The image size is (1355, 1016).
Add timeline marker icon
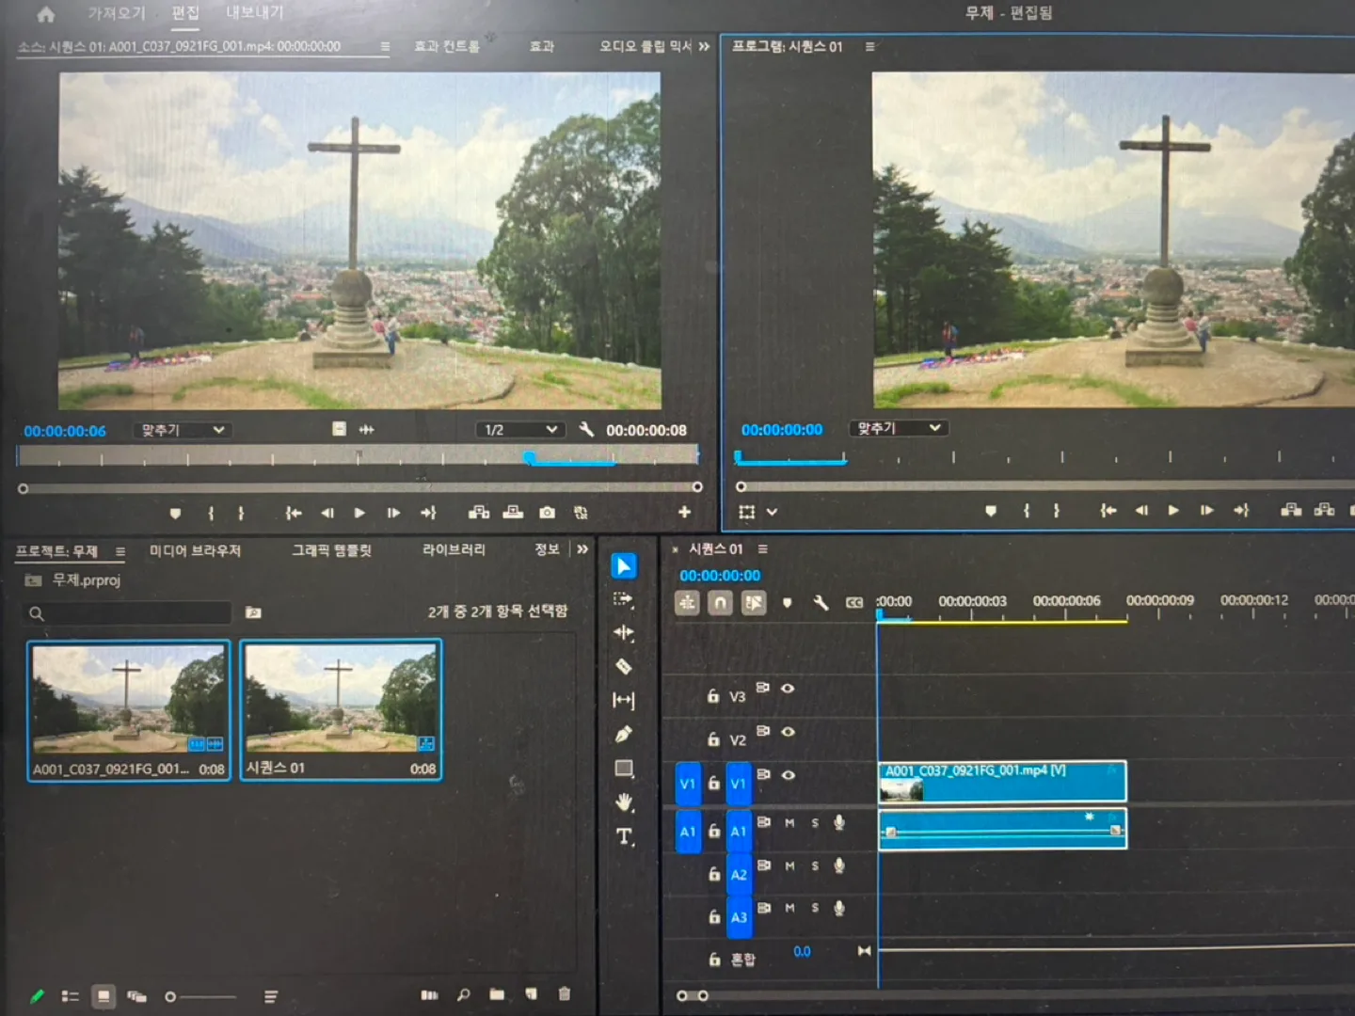(788, 603)
